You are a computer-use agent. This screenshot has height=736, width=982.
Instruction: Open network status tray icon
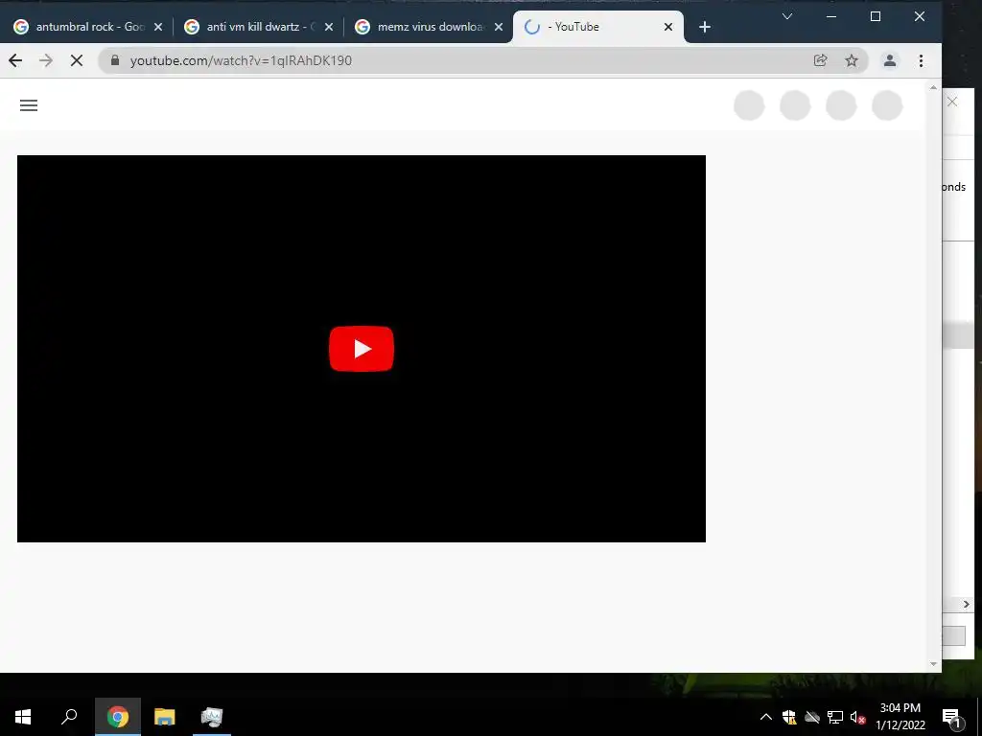pyautogui.click(x=835, y=717)
